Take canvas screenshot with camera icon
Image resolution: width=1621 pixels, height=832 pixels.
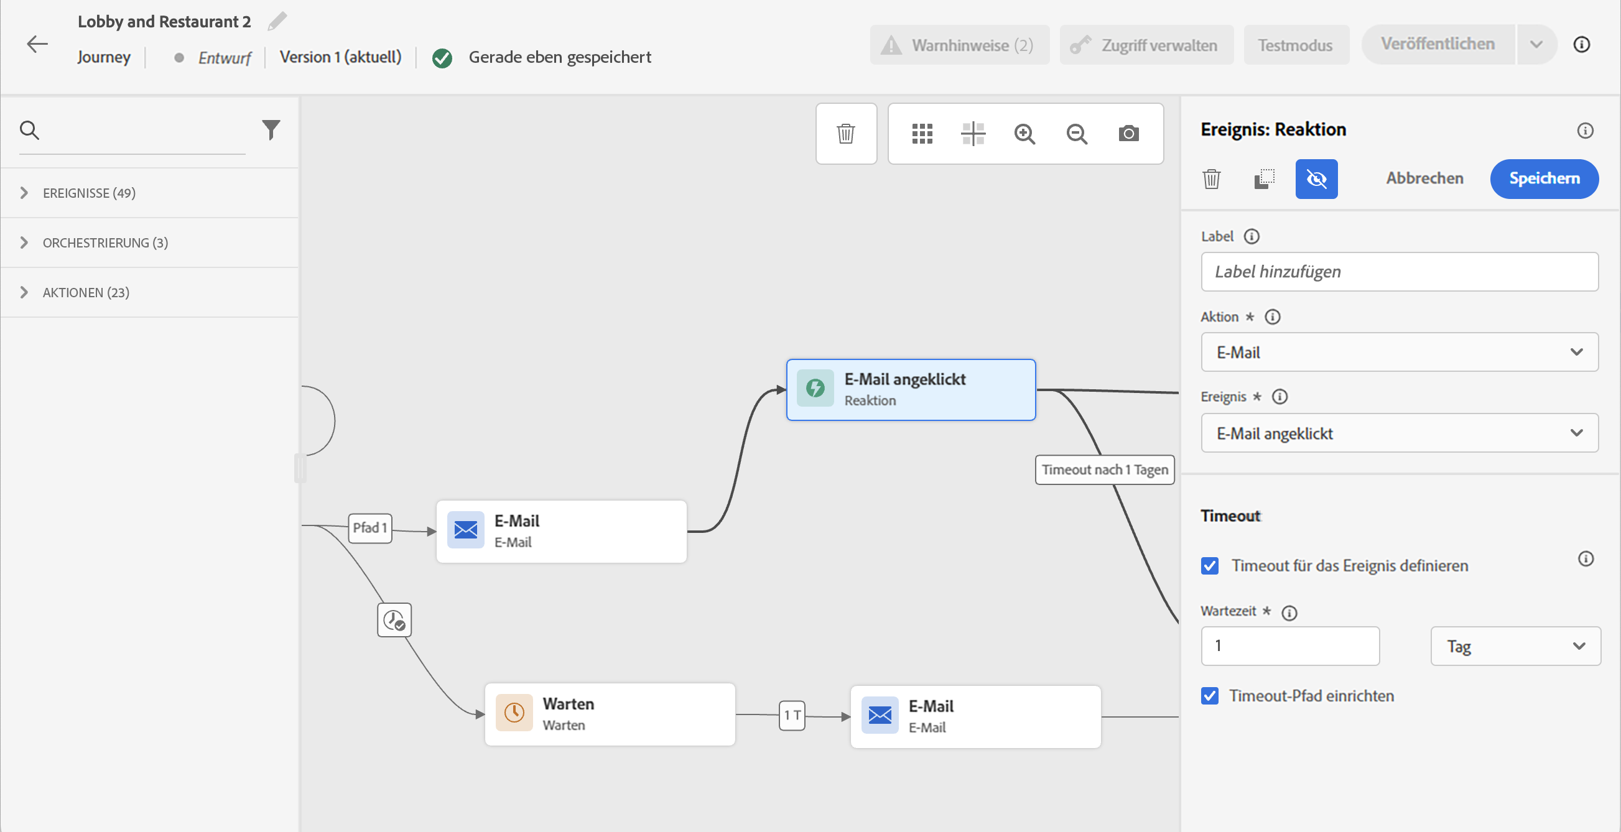tap(1128, 134)
